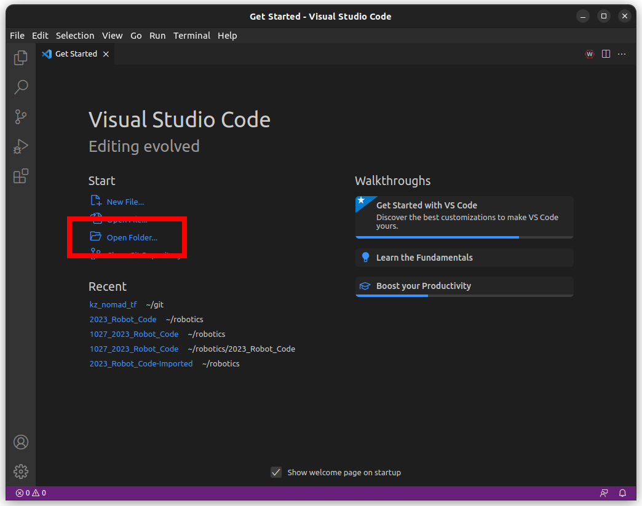This screenshot has width=642, height=506.
Task: Click progress bar under Get Started with VS Code
Action: coord(464,237)
